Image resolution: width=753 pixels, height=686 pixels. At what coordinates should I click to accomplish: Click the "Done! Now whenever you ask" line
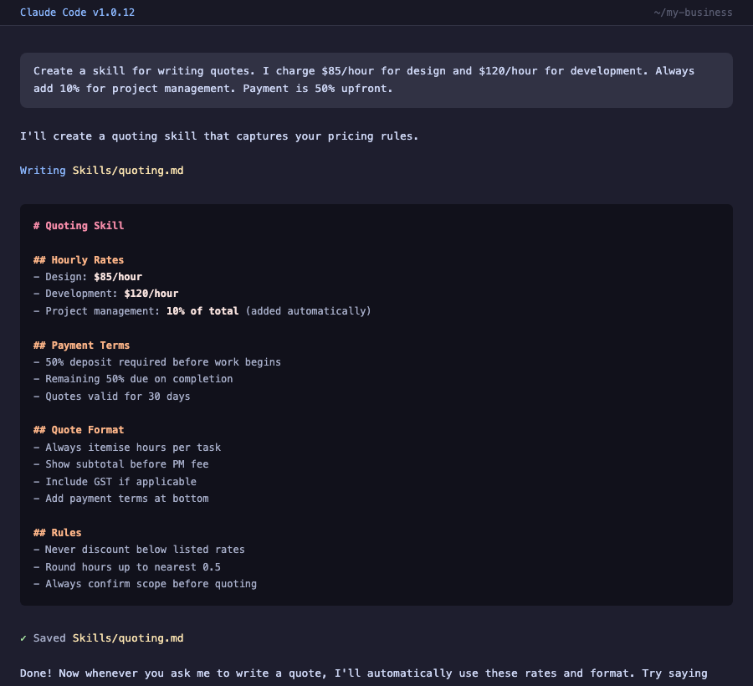364,673
